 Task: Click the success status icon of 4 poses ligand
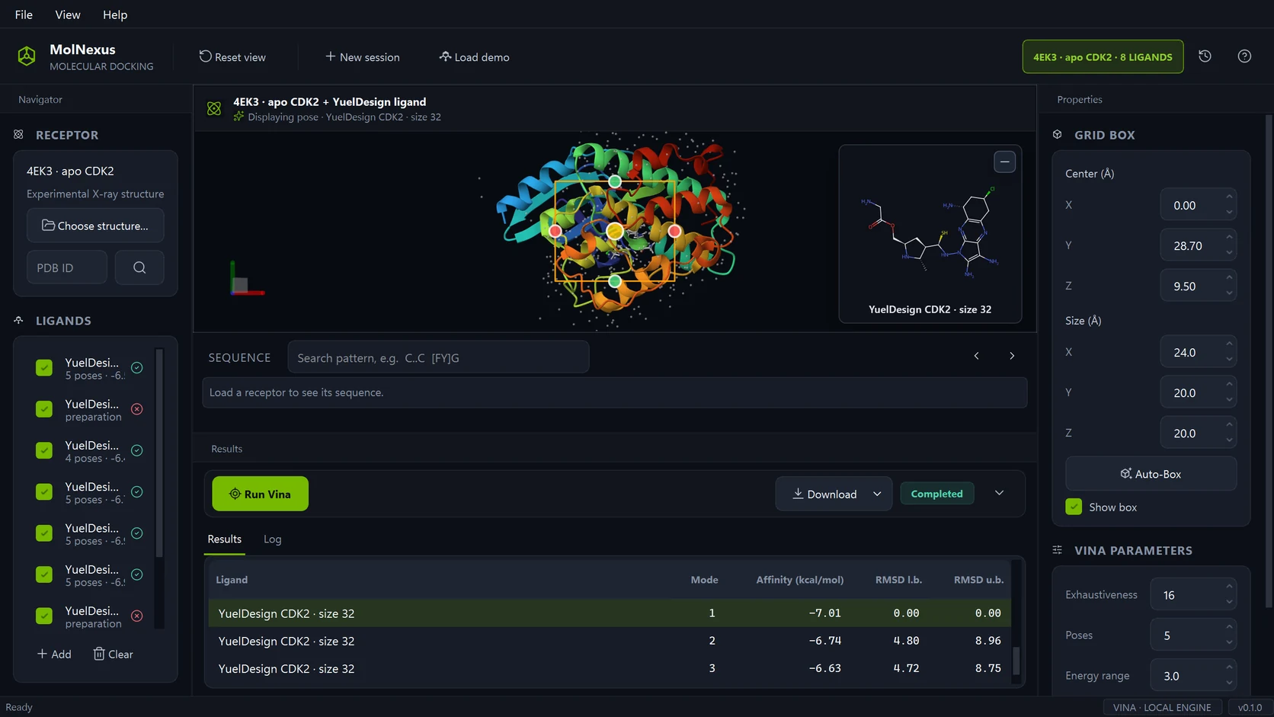tap(137, 450)
